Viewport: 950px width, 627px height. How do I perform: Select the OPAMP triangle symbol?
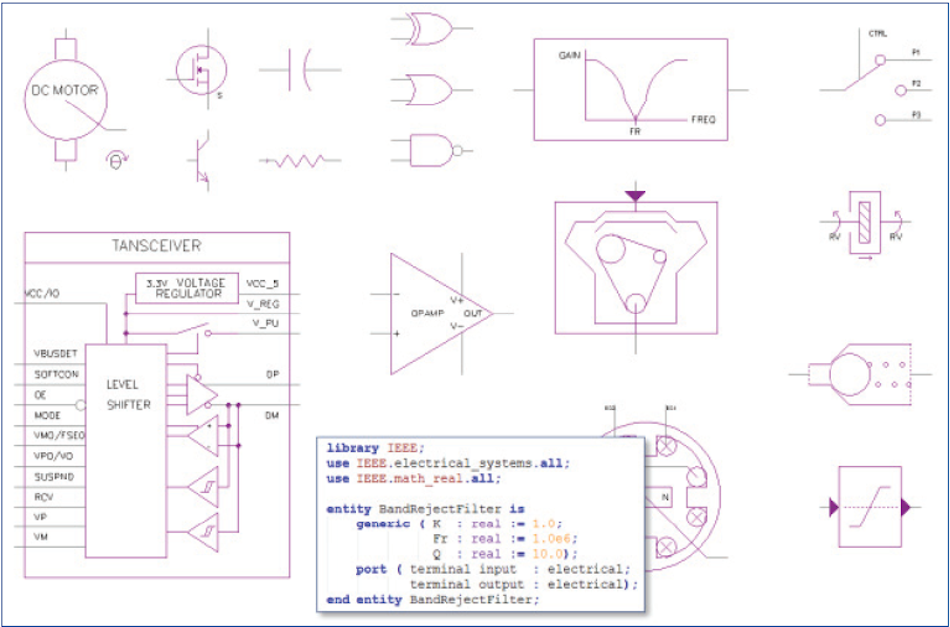tap(436, 313)
